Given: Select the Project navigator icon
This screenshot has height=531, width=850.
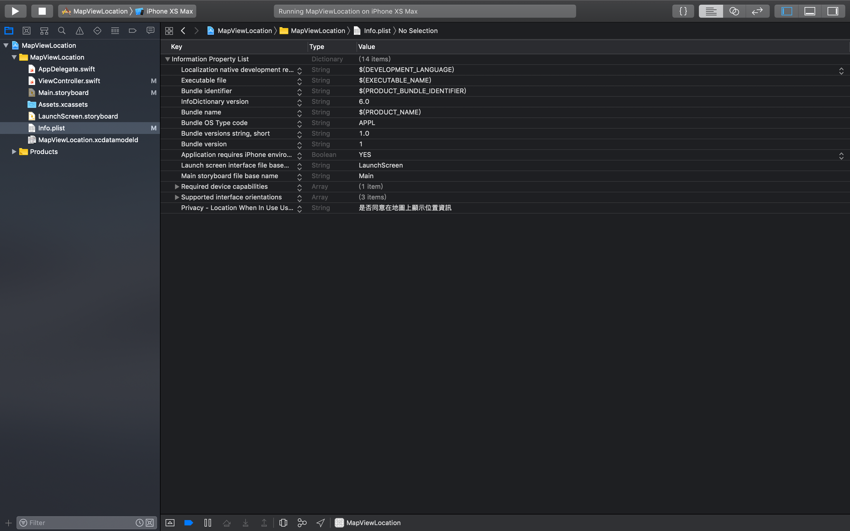Looking at the screenshot, I should pyautogui.click(x=9, y=31).
